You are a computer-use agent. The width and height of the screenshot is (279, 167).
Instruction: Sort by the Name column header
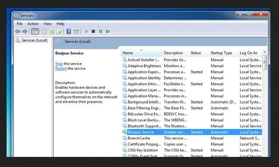(x=141, y=53)
